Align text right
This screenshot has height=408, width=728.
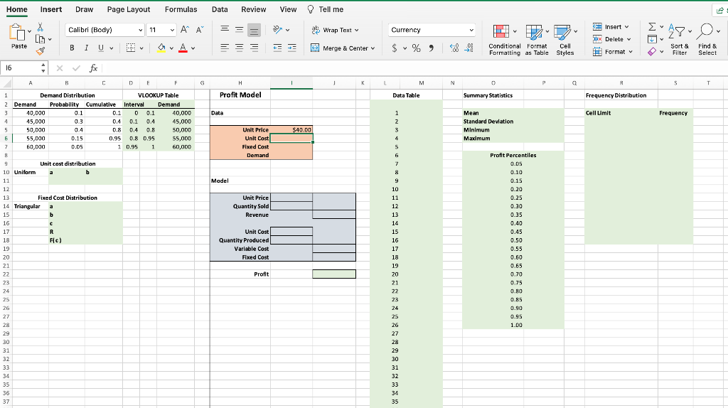point(254,48)
